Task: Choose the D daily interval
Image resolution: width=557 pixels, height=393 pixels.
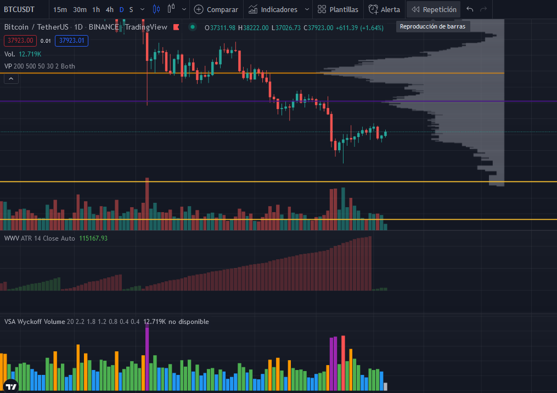Action: click(x=121, y=9)
